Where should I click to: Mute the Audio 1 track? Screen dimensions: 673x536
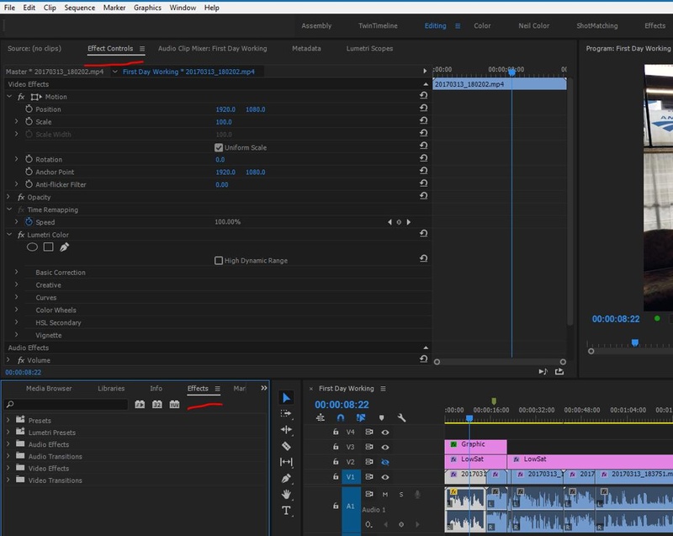[x=385, y=494]
